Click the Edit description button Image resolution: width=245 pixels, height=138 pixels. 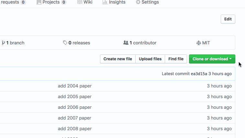[228, 19]
